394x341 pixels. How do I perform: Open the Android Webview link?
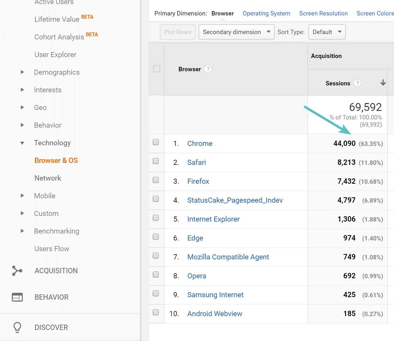[215, 314]
